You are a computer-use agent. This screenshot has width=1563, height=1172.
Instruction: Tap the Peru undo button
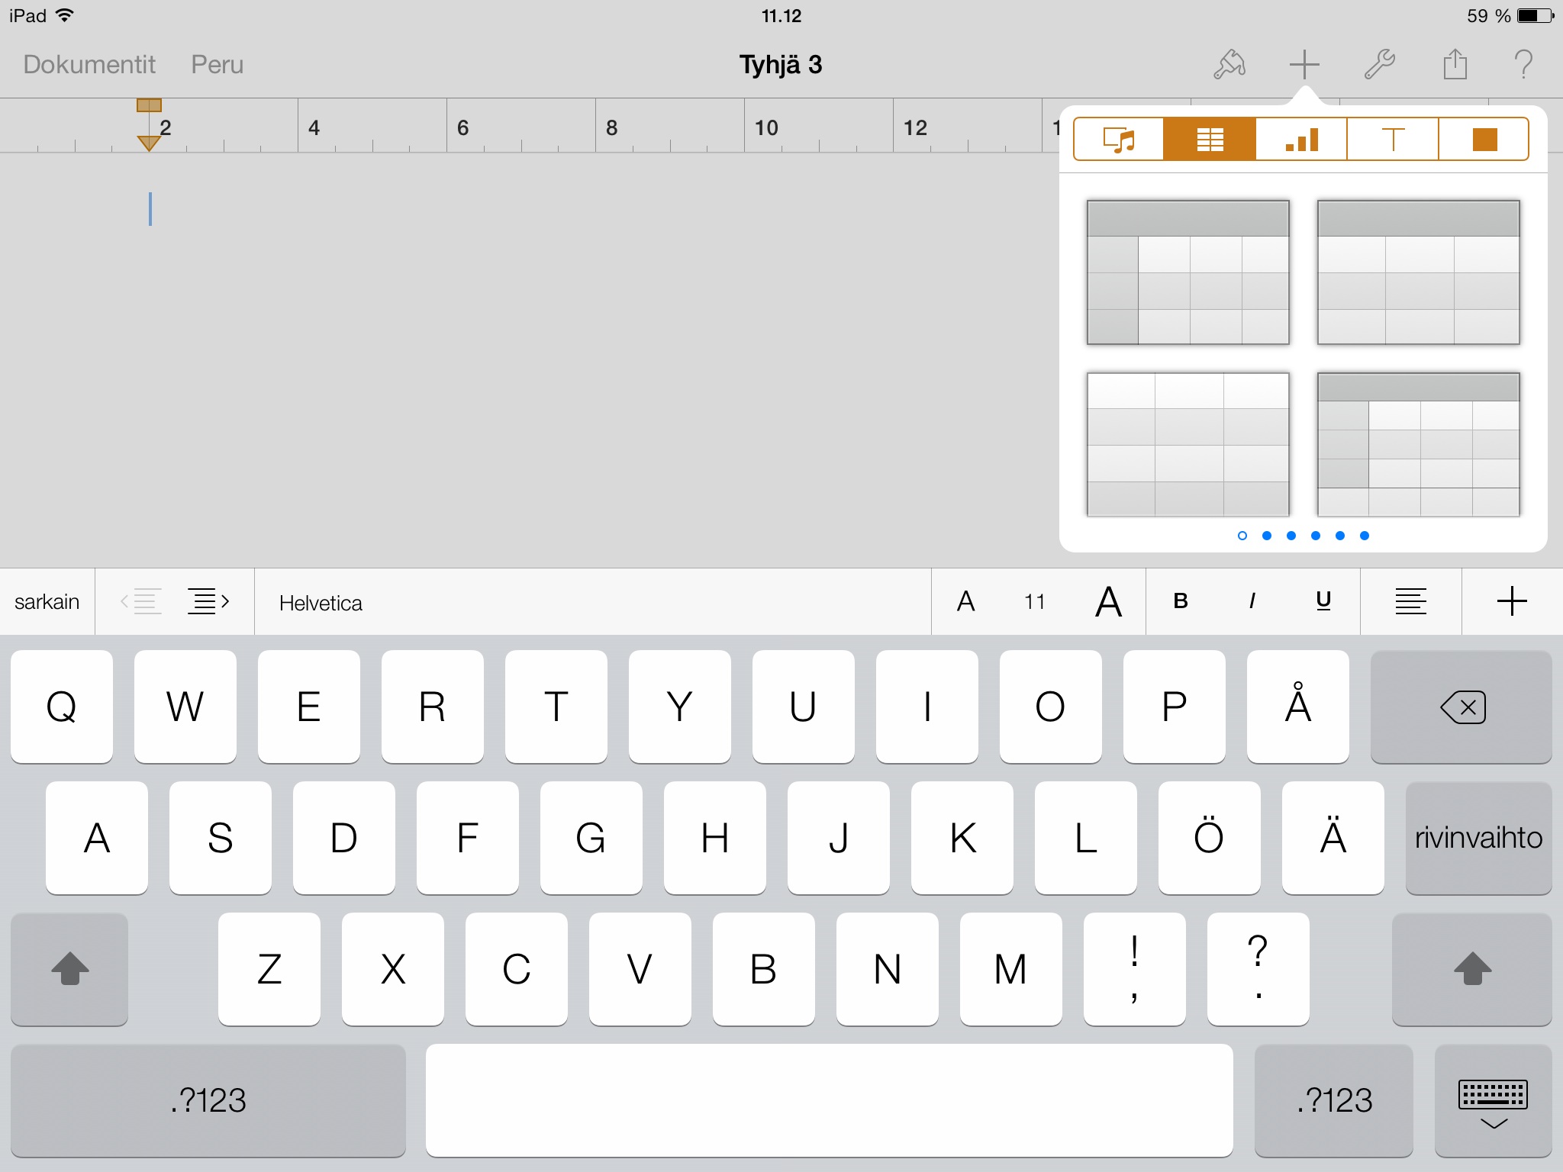coord(217,65)
